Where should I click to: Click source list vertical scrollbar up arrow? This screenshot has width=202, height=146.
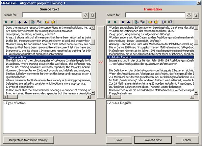[93, 28]
